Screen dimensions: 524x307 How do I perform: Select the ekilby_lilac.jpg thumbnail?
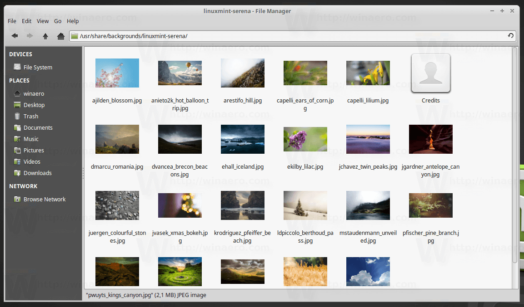305,139
